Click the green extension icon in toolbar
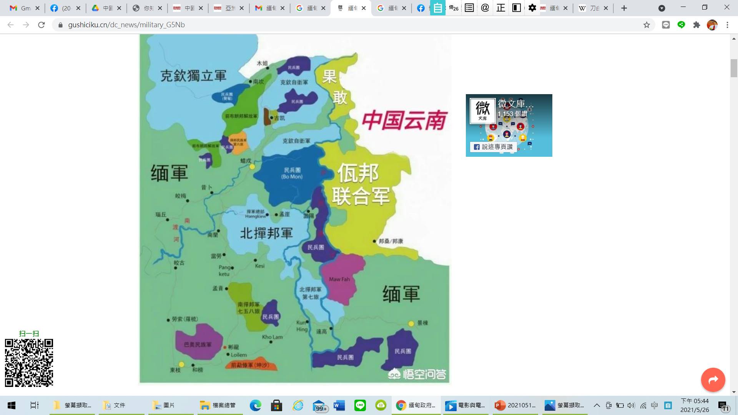Image resolution: width=738 pixels, height=415 pixels. [681, 25]
